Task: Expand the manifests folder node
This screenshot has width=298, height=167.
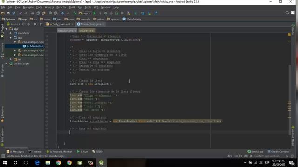Action: click(11, 33)
